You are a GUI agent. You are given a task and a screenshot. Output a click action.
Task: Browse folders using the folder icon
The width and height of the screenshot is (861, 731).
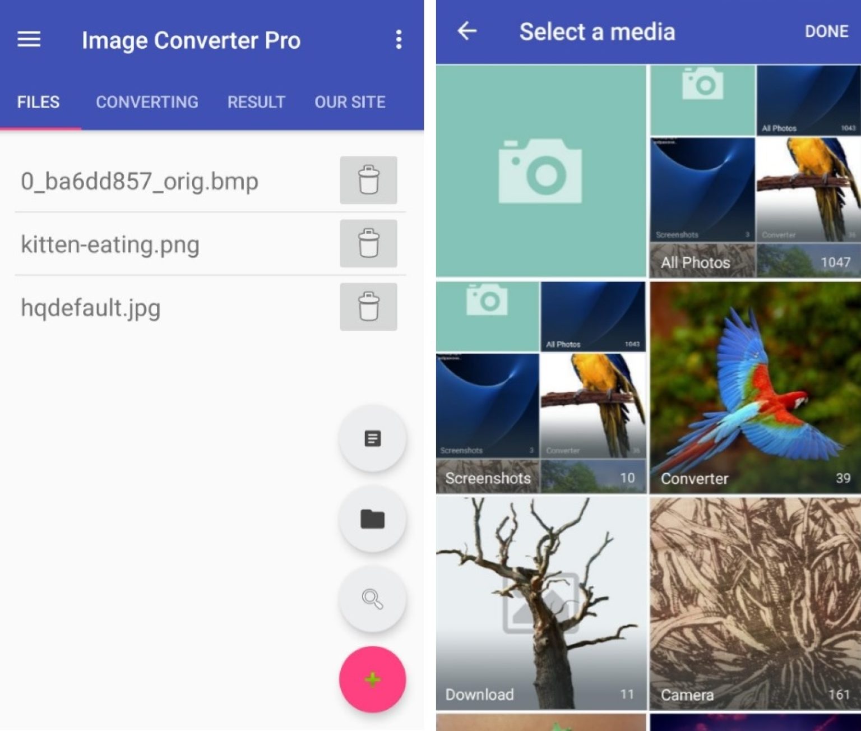pyautogui.click(x=372, y=519)
